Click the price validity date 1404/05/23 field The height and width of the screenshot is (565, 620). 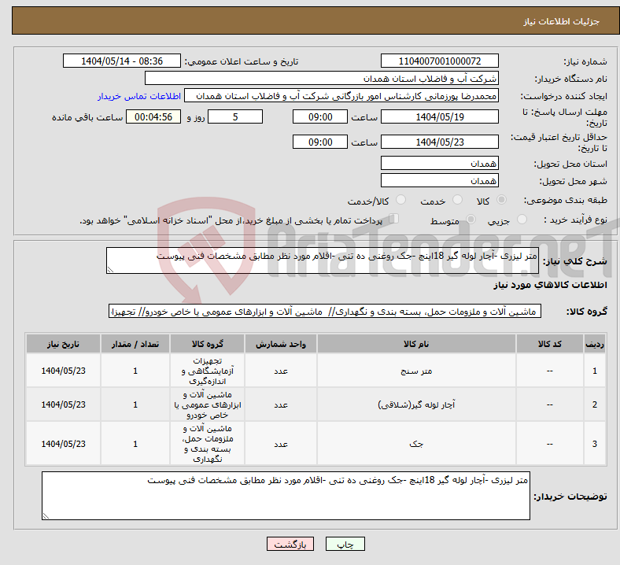point(439,142)
